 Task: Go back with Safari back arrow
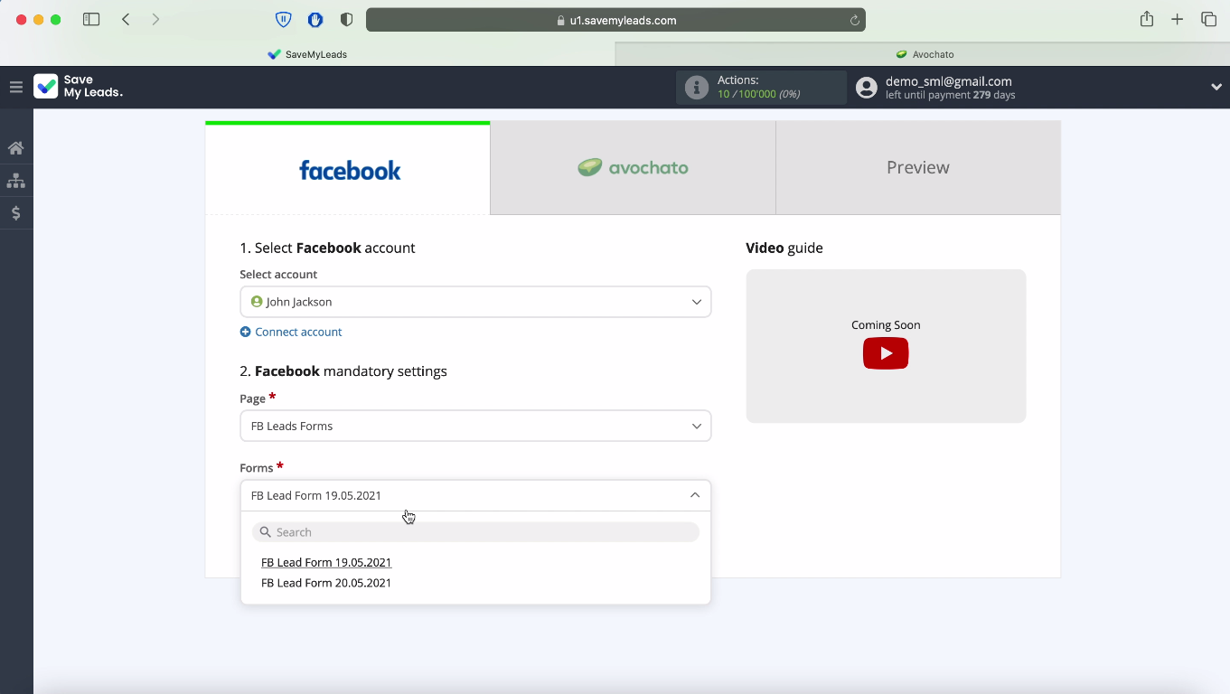point(126,19)
